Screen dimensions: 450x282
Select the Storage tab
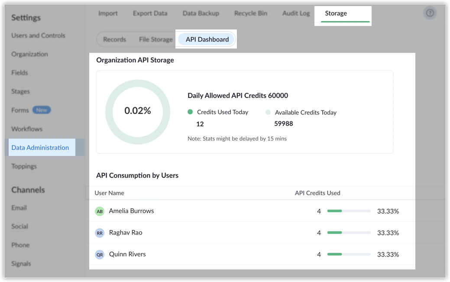(x=336, y=13)
